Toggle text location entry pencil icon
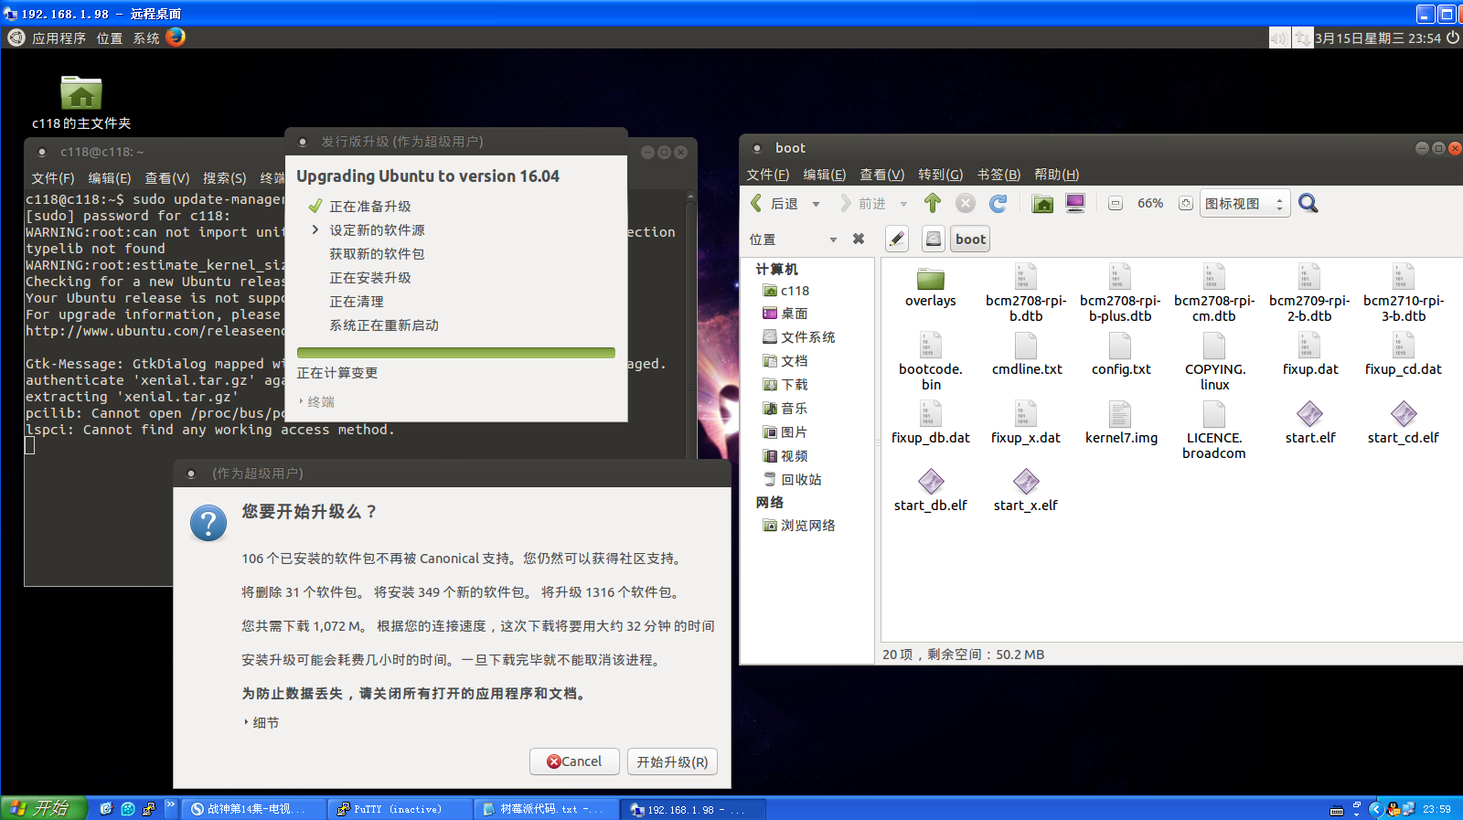The width and height of the screenshot is (1463, 820). click(897, 239)
